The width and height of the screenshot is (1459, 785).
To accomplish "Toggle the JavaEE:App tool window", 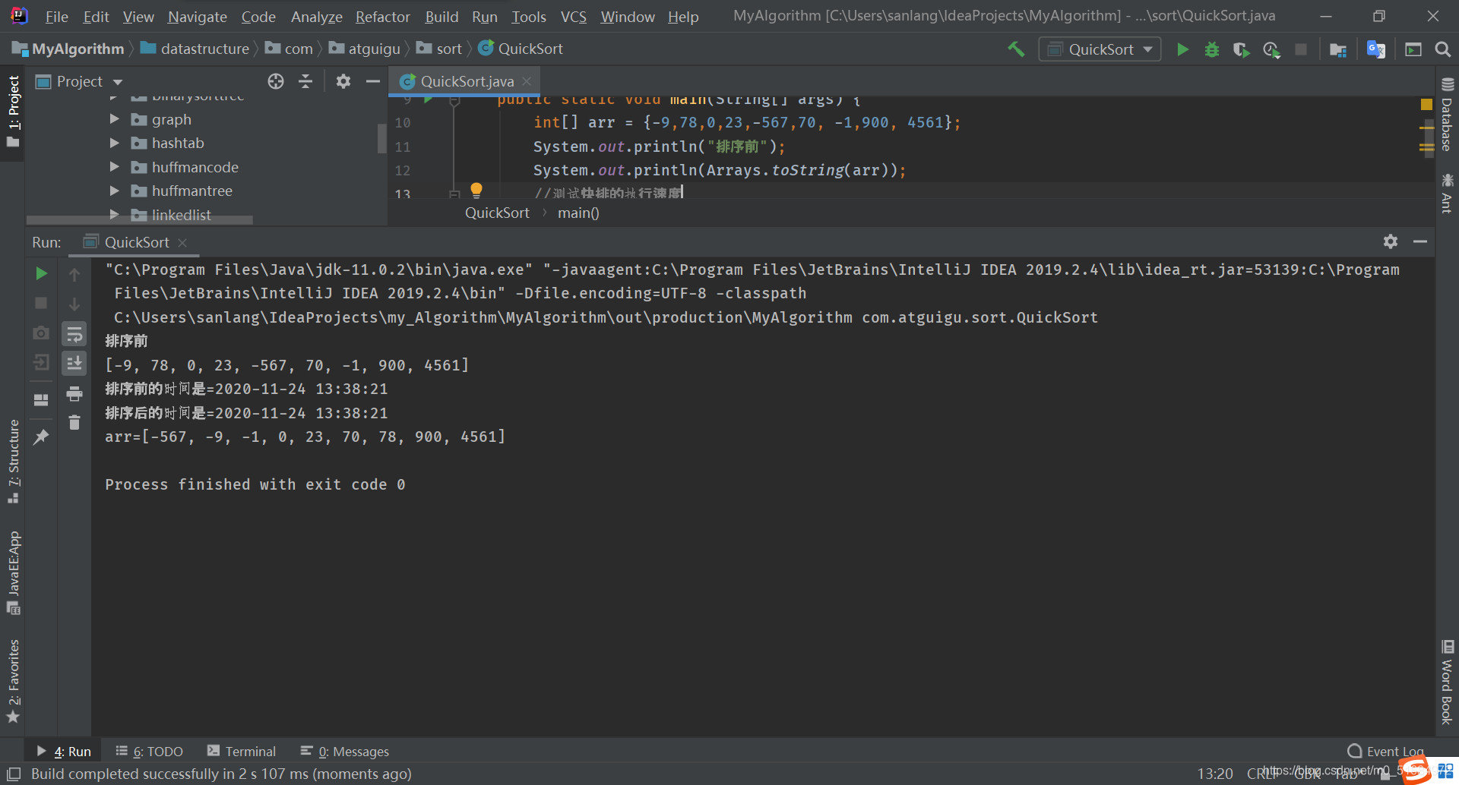I will point(14,572).
